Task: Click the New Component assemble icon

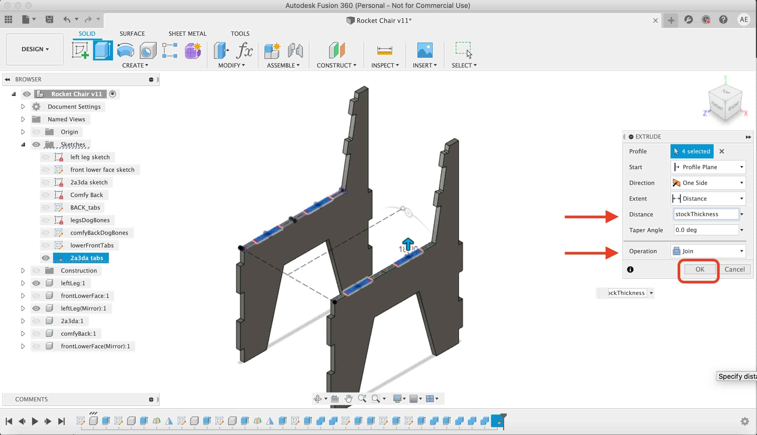Action: (x=272, y=50)
